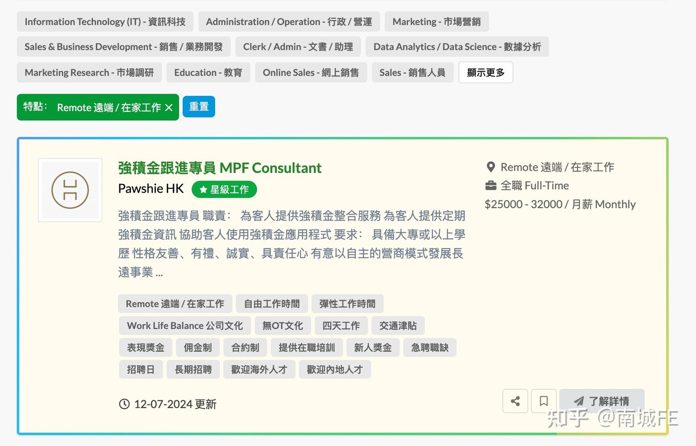Remove the Remote 遠端 filter with X
Viewport: 696px width, 446px height.
pos(169,108)
